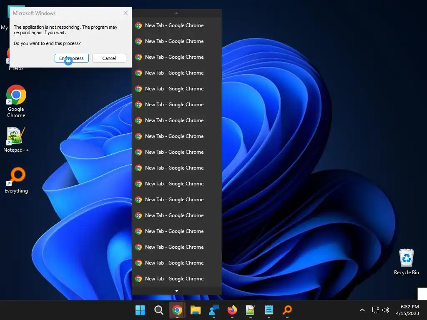Select the Recycle Bin desktop icon
The height and width of the screenshot is (320, 427).
[406, 262]
